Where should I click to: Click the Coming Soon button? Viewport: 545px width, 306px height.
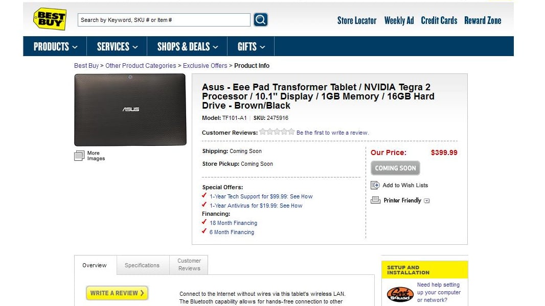coord(395,168)
